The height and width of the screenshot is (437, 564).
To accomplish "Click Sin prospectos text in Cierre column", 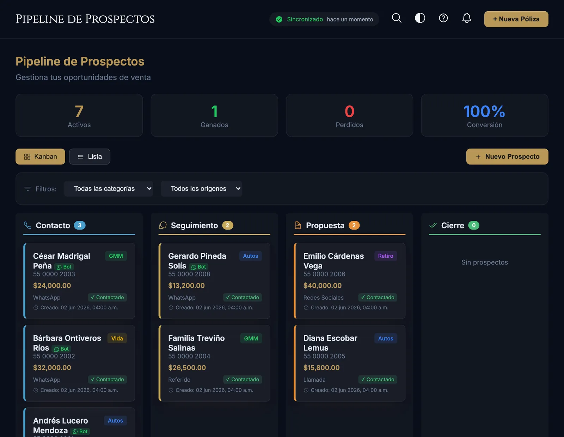I will tap(485, 262).
